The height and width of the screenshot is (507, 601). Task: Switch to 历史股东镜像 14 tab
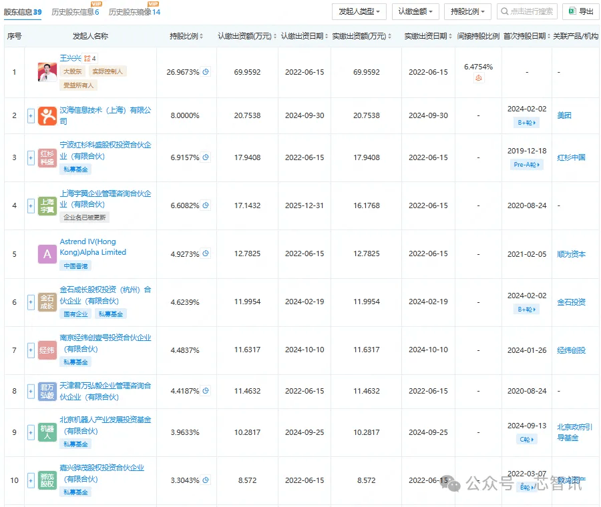click(x=134, y=12)
